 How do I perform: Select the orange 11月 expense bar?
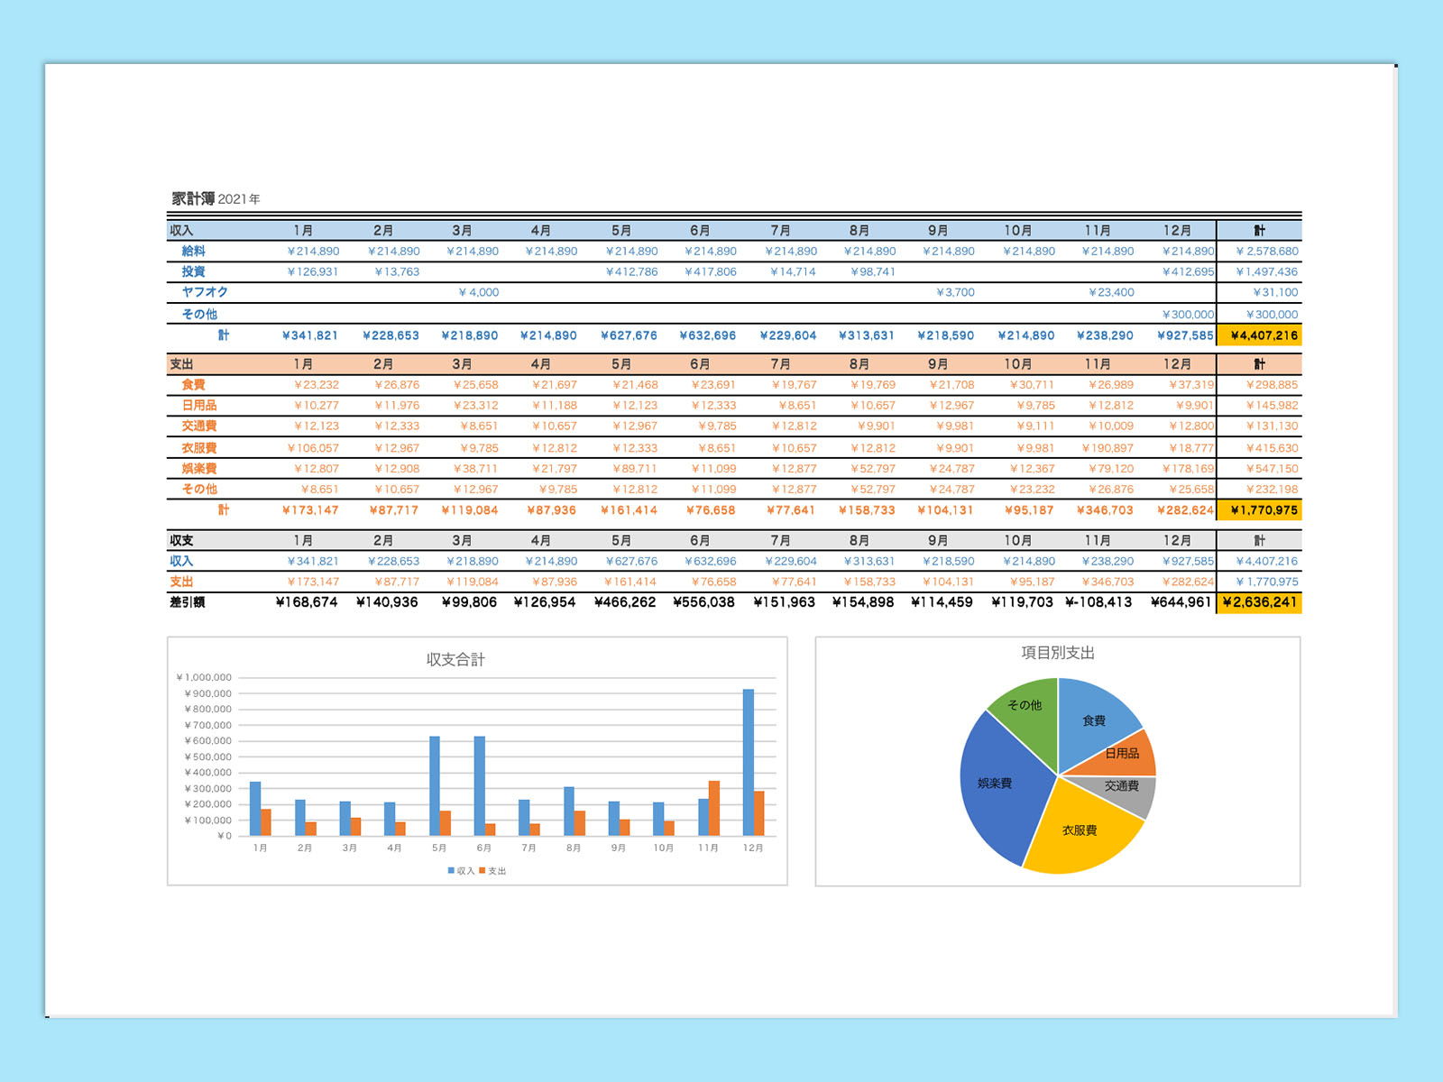[x=714, y=808]
